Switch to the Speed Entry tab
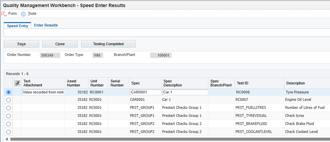Screen dimensions: 330x142 point(18,26)
